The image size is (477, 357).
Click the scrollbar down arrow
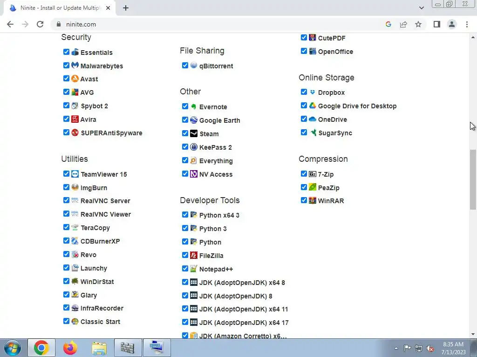[473, 334]
